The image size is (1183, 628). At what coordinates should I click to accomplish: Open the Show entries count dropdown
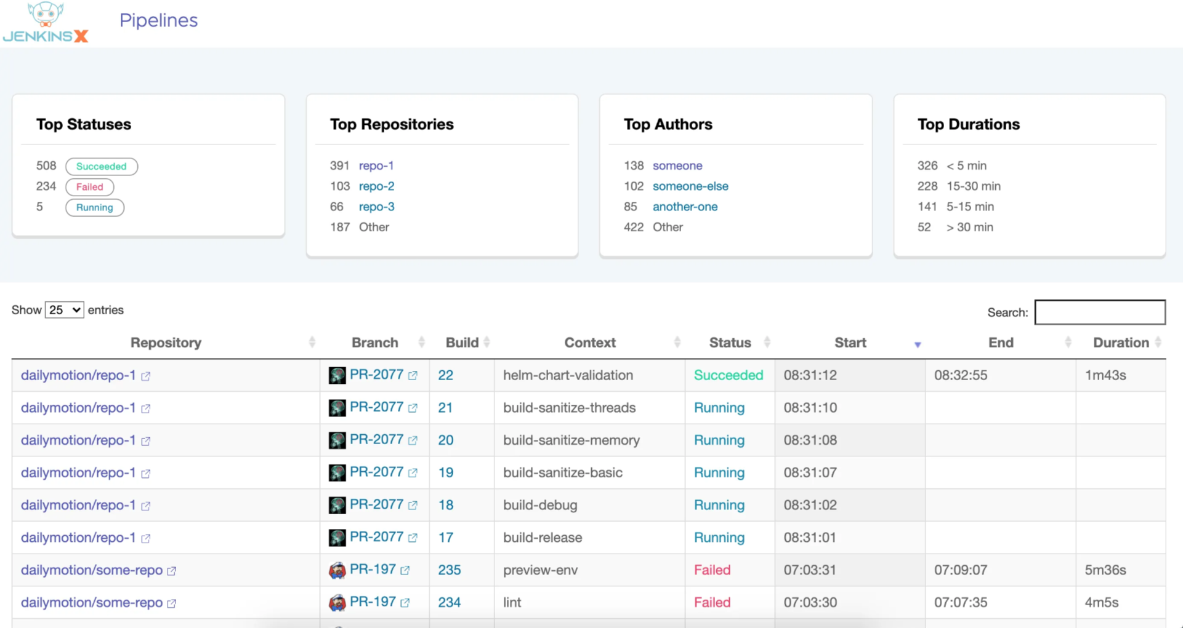click(64, 310)
